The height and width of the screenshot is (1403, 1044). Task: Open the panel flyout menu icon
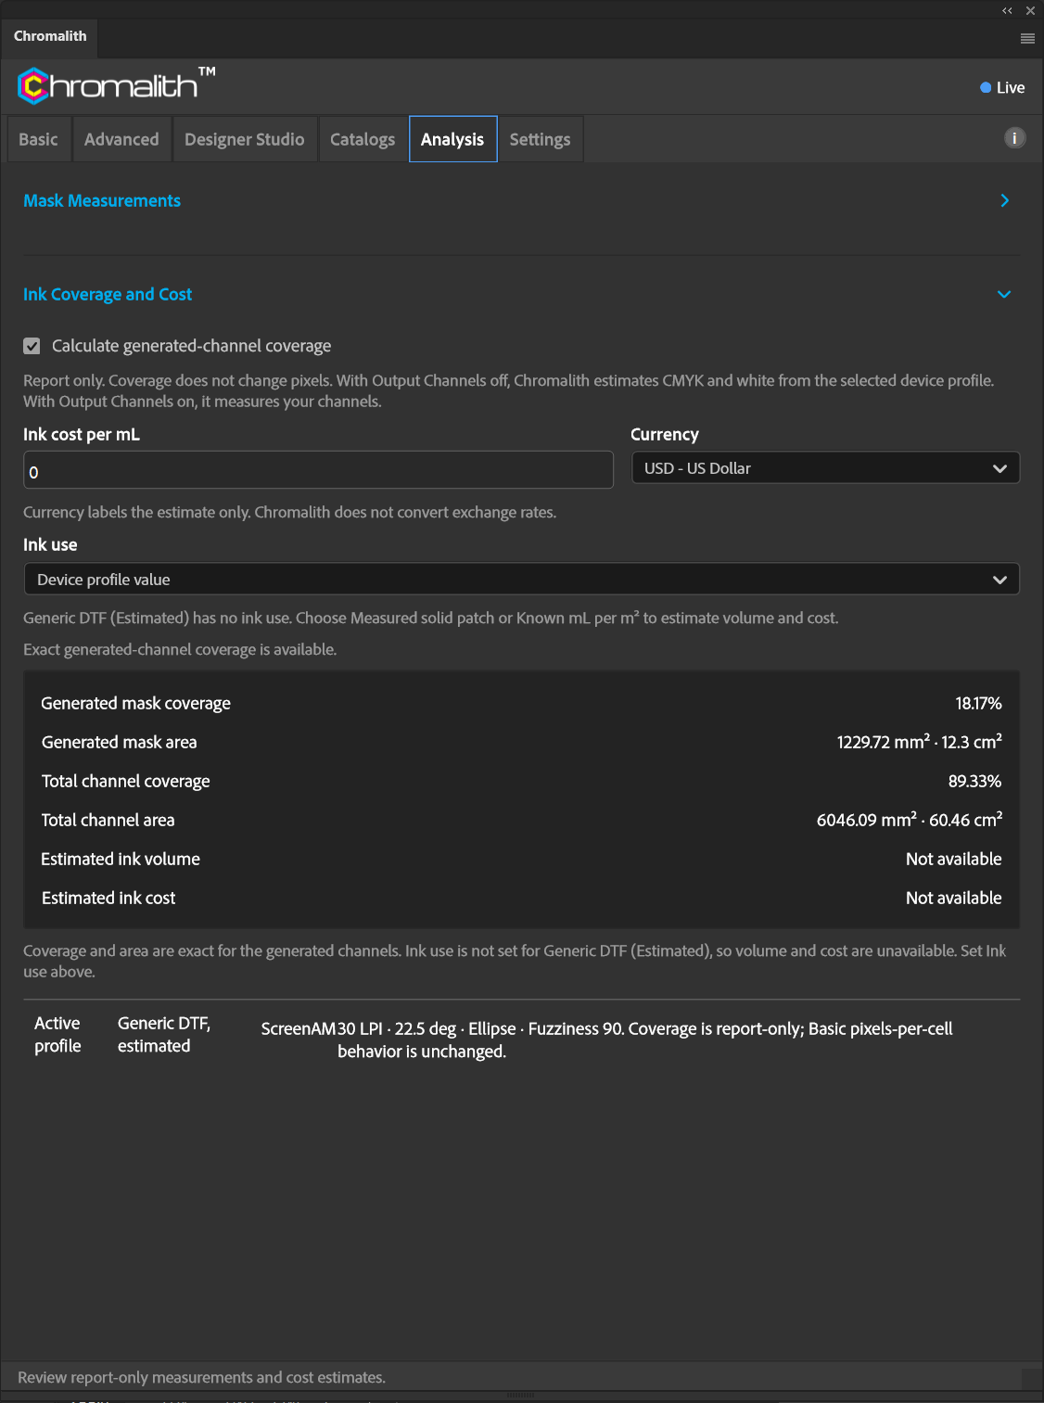[x=1027, y=38]
